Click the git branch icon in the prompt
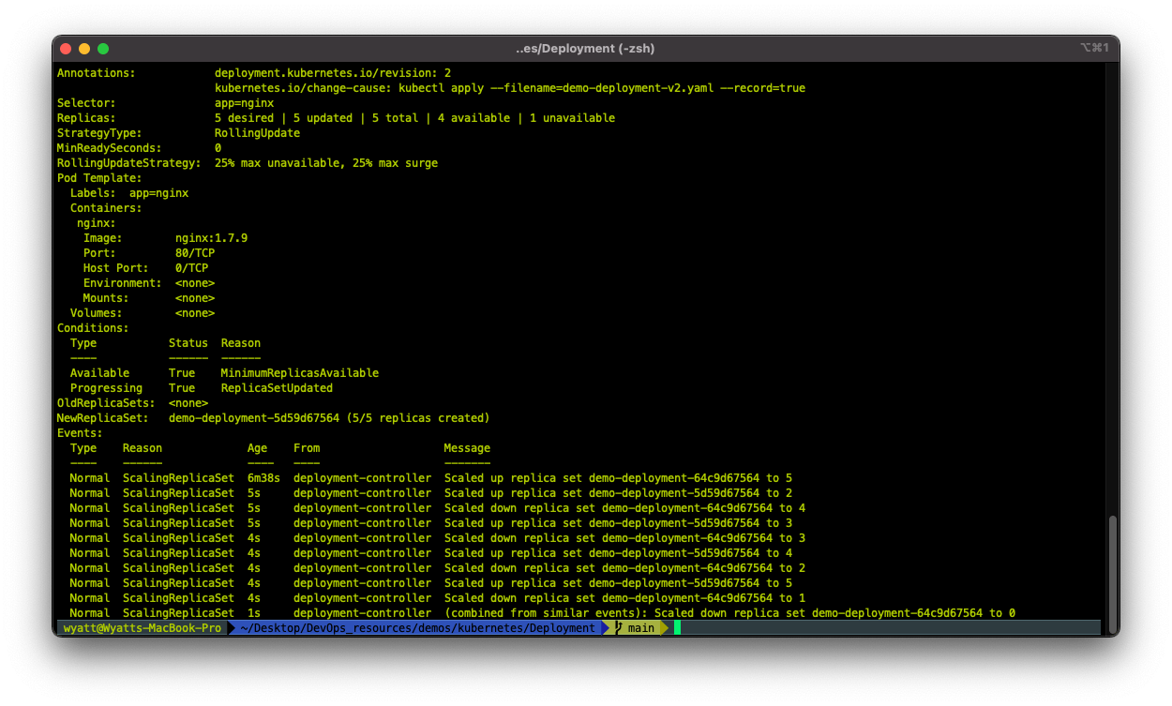This screenshot has width=1172, height=706. pyautogui.click(x=619, y=628)
